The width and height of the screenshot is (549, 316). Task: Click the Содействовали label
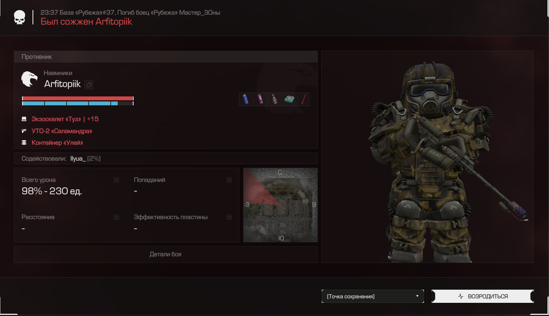click(44, 158)
